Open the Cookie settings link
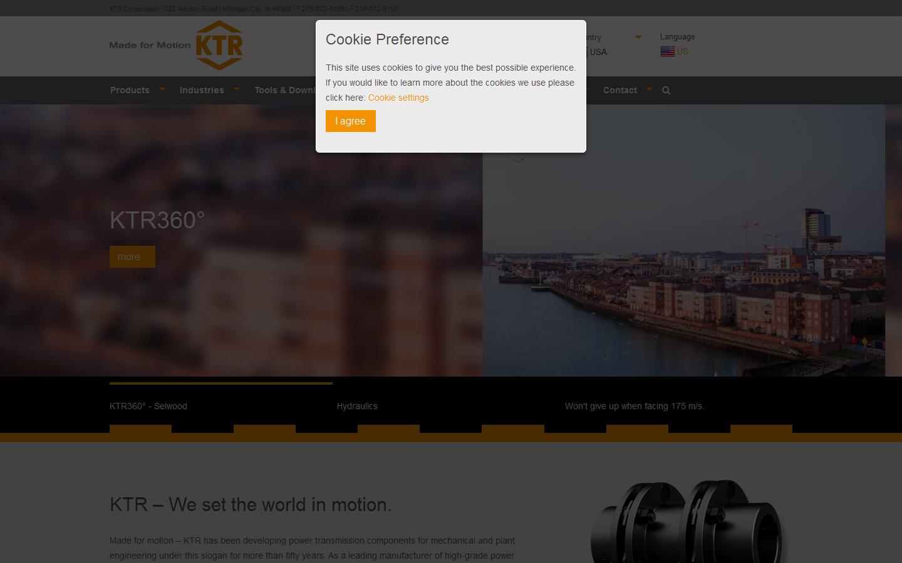Viewport: 902px width, 563px height. 398,98
